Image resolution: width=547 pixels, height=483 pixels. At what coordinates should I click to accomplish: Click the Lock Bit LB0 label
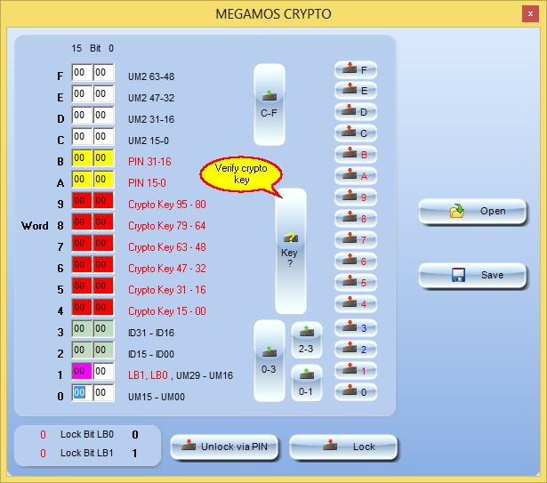87,434
